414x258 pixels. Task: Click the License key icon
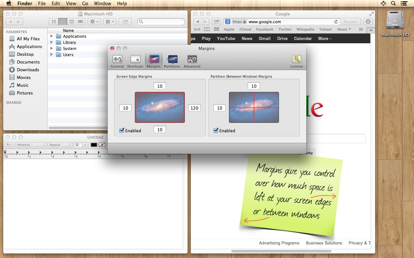pos(297,59)
